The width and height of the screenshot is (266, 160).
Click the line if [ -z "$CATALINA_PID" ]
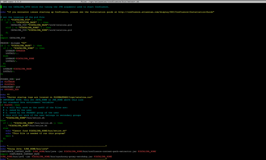coord(21,20)
